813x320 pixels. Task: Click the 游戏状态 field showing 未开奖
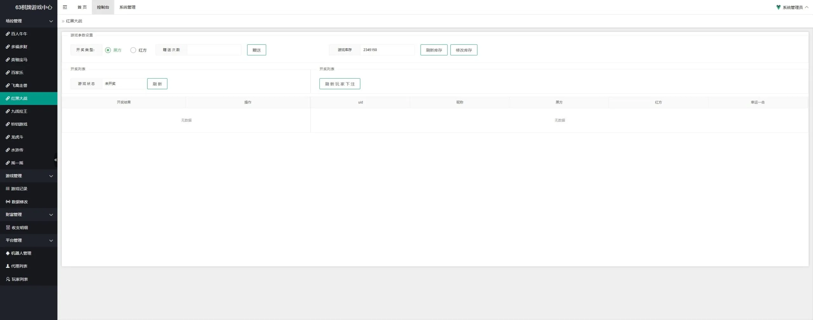point(124,84)
